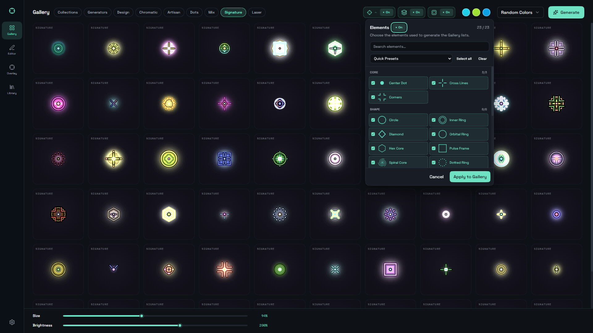Viewport: 593px width, 333px height.
Task: Switch to the Design tab
Action: tap(123, 12)
